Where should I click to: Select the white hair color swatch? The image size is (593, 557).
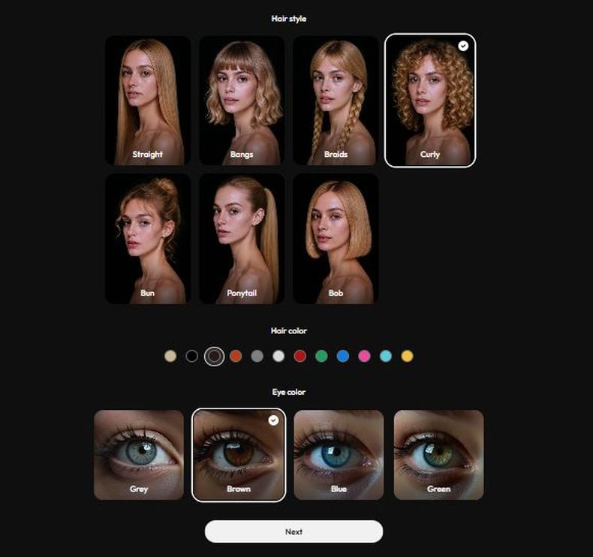tap(278, 356)
